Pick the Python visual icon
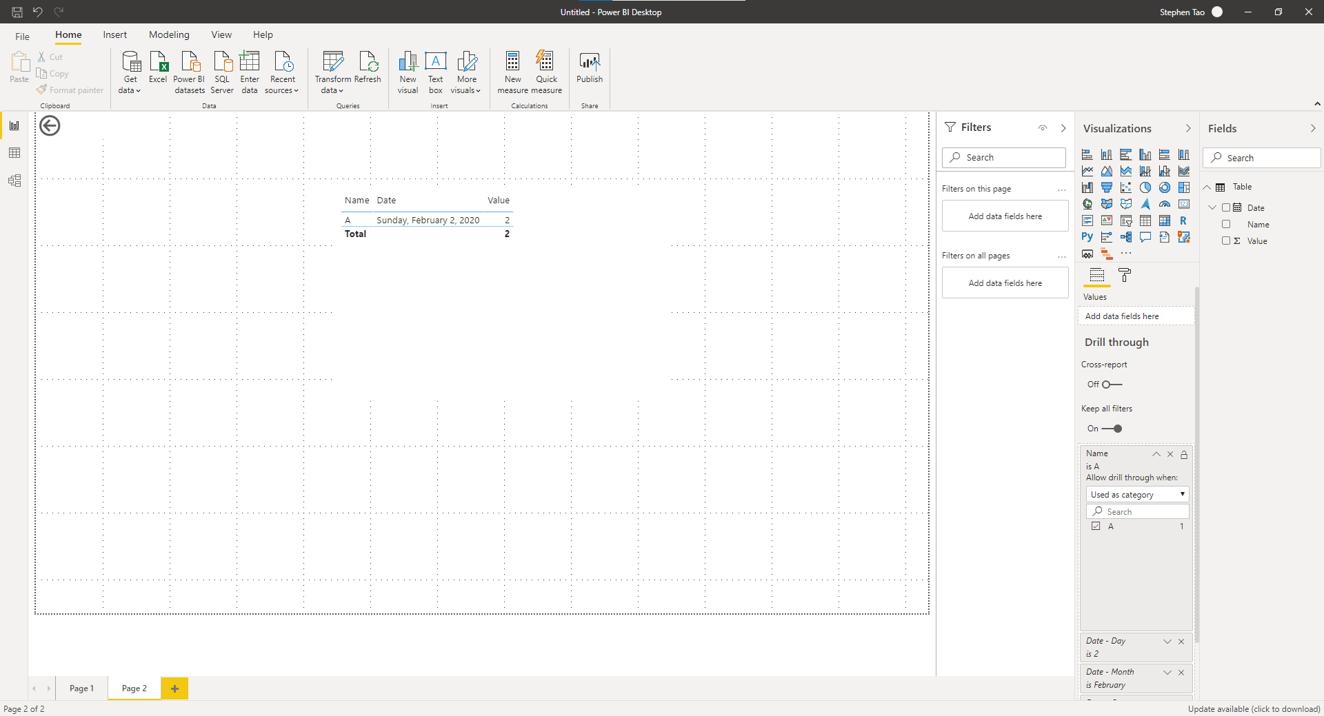This screenshot has width=1324, height=716. coord(1087,237)
